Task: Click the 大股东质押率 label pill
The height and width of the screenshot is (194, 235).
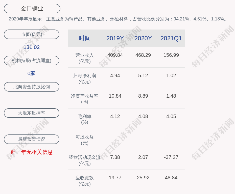Action: tap(32, 113)
